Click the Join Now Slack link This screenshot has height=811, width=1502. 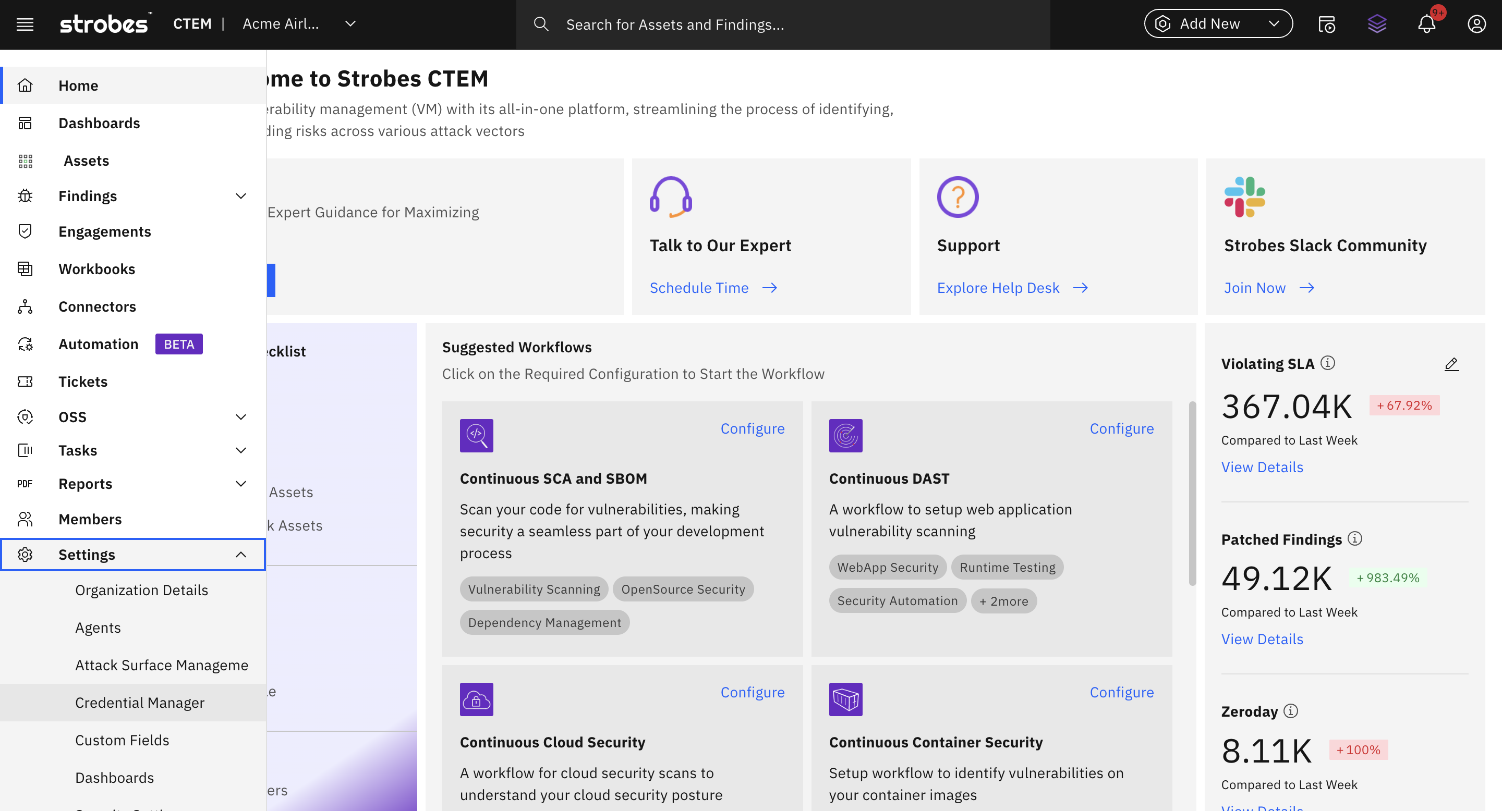[1269, 288]
